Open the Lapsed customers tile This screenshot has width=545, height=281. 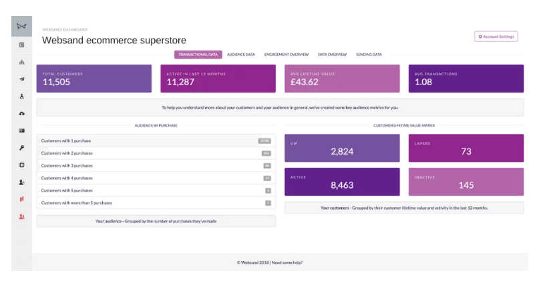[x=466, y=148]
